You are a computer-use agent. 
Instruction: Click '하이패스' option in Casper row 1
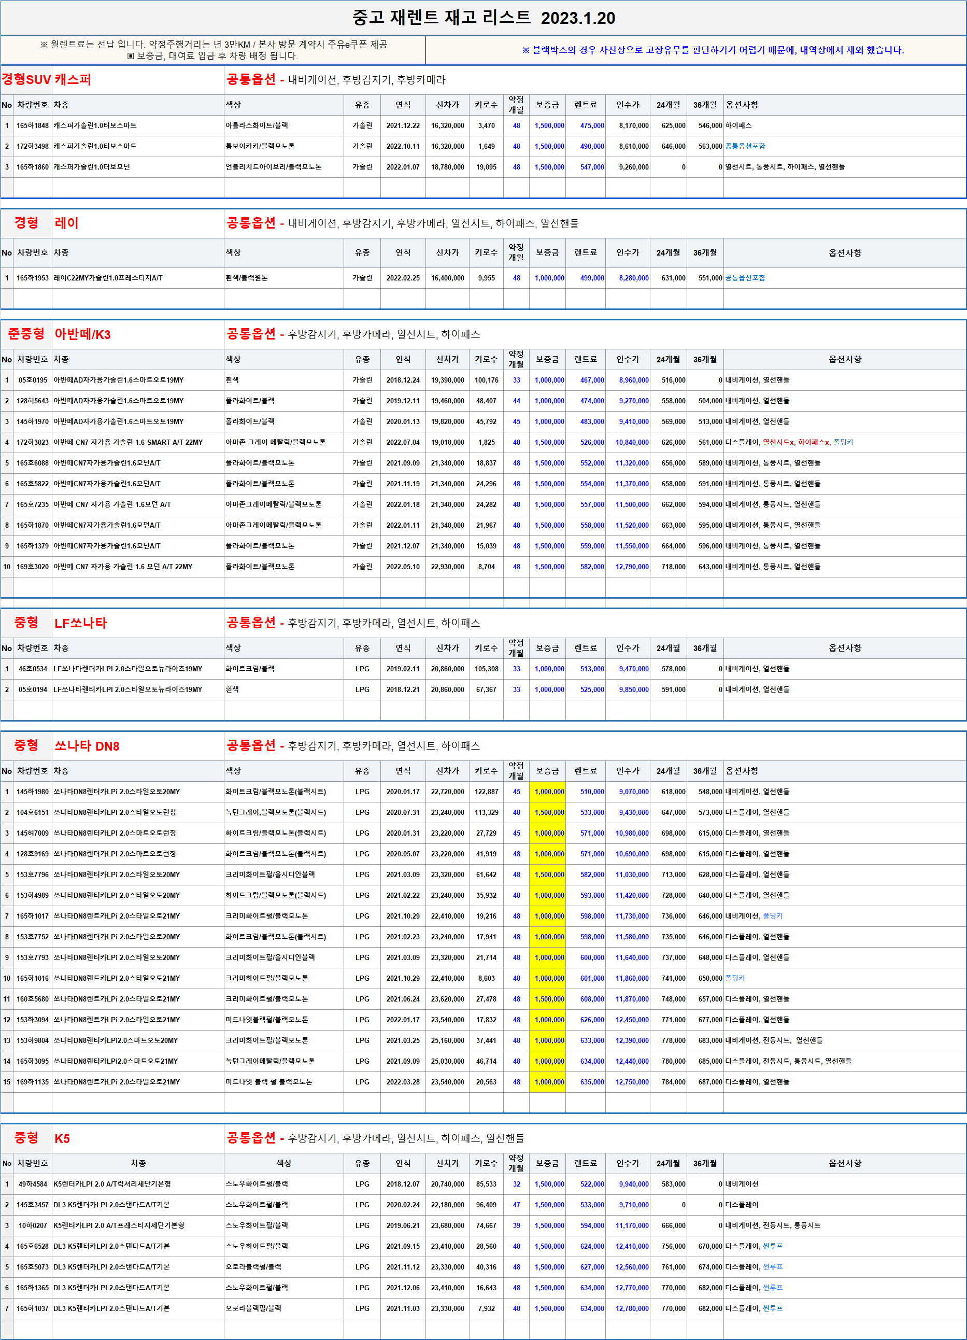point(738,126)
